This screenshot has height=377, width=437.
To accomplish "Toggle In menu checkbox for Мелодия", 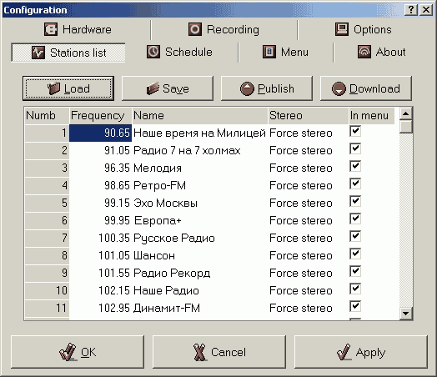I will [x=355, y=166].
